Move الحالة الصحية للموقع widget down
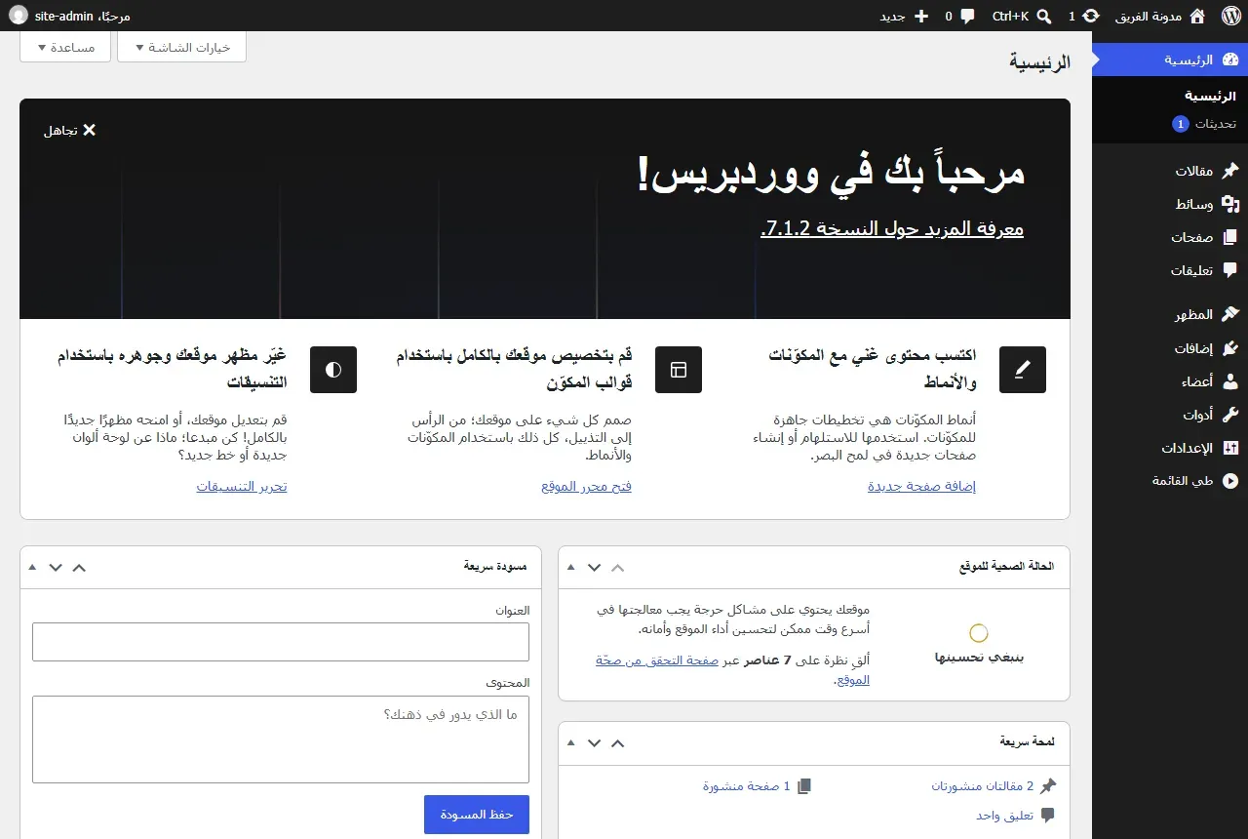 (594, 567)
